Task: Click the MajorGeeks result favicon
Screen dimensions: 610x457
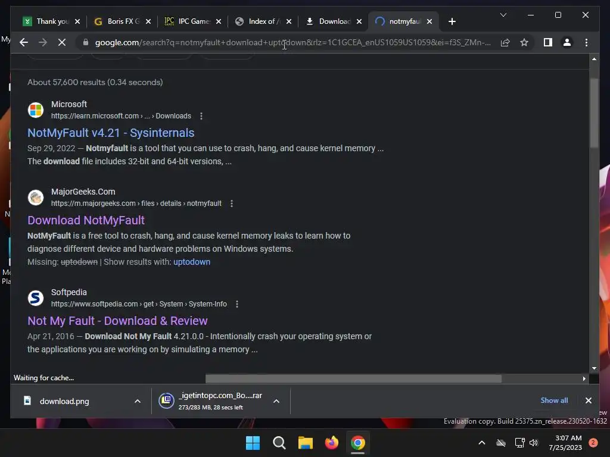Action: point(35,198)
